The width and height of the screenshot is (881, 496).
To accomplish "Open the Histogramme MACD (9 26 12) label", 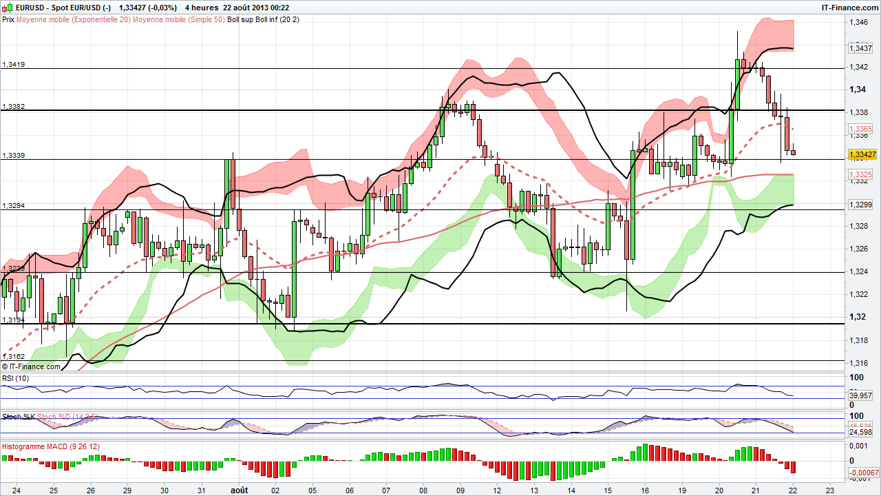I will point(50,446).
